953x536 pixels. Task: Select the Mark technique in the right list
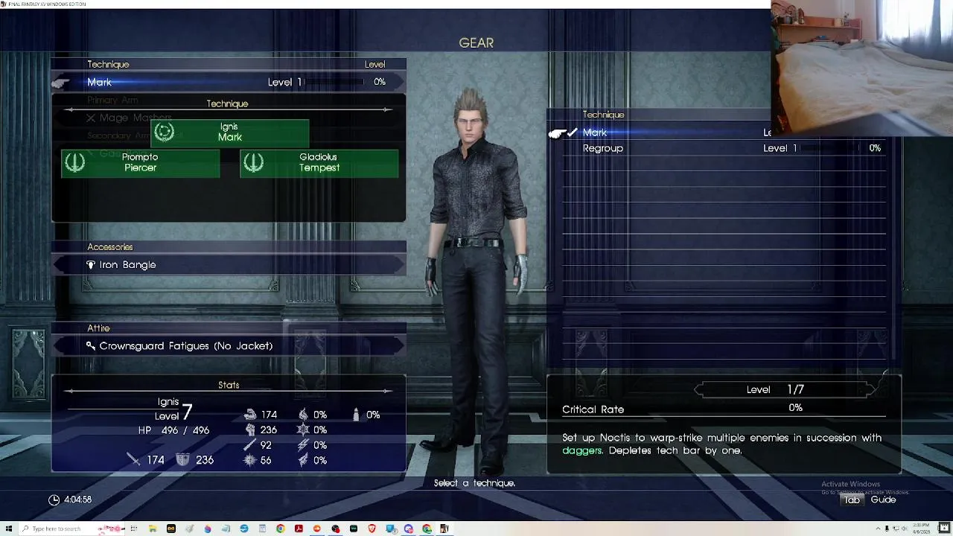coord(724,133)
